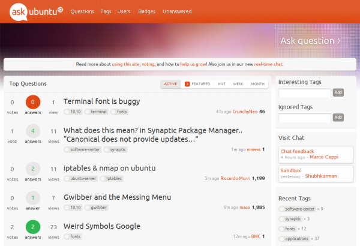360x246 pixels.
Task: Open the Sandbox chat room
Action: point(290,170)
